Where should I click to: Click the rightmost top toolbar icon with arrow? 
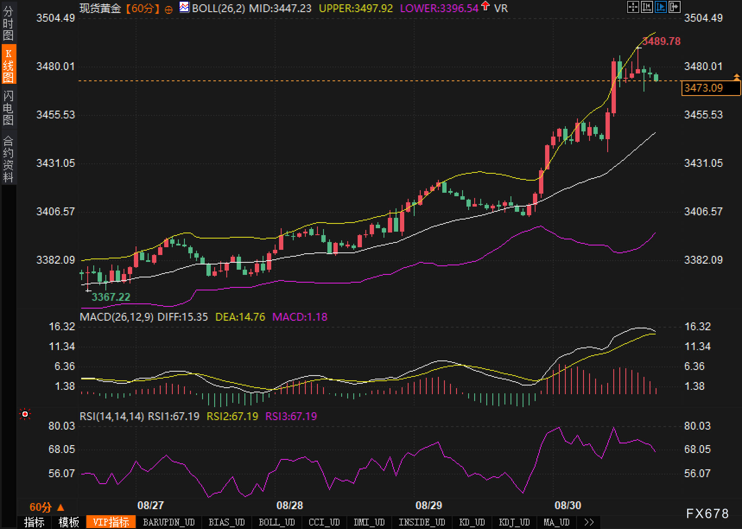click(x=674, y=7)
